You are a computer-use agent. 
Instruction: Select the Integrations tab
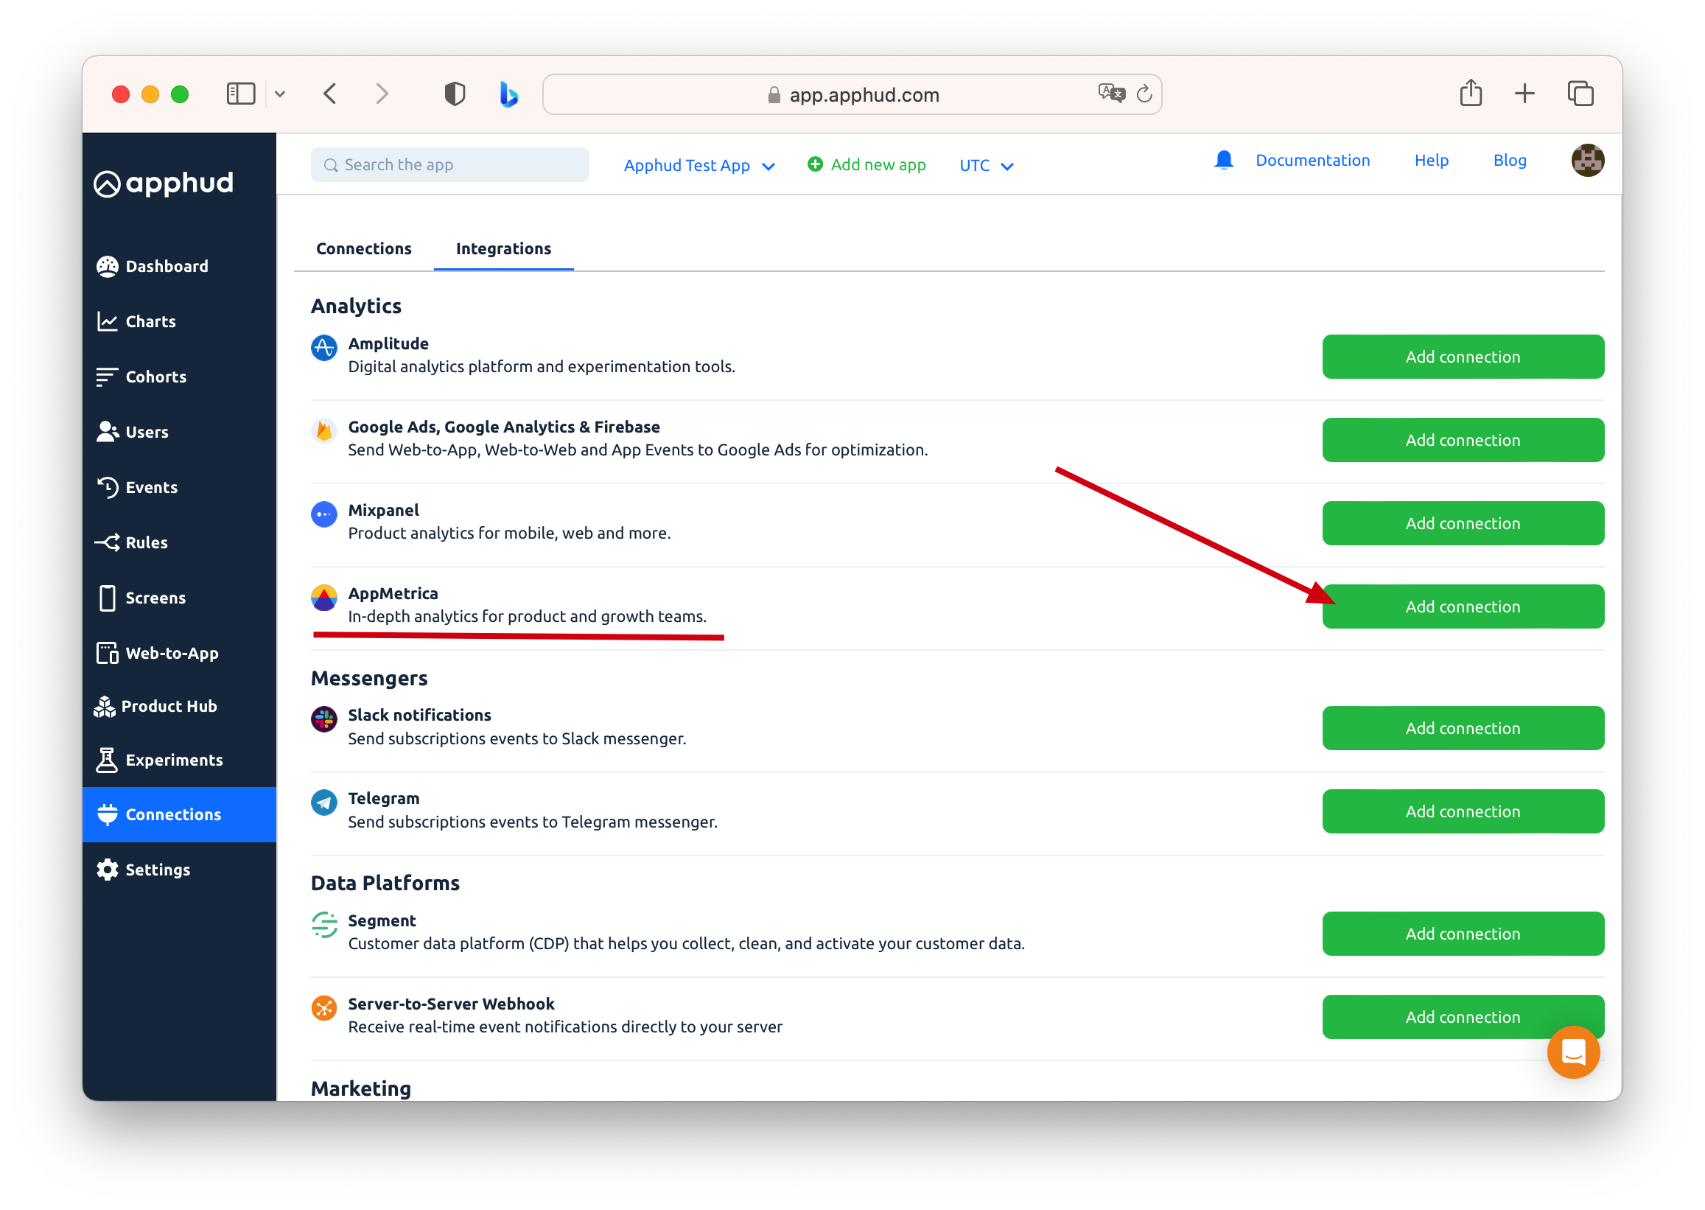click(503, 249)
